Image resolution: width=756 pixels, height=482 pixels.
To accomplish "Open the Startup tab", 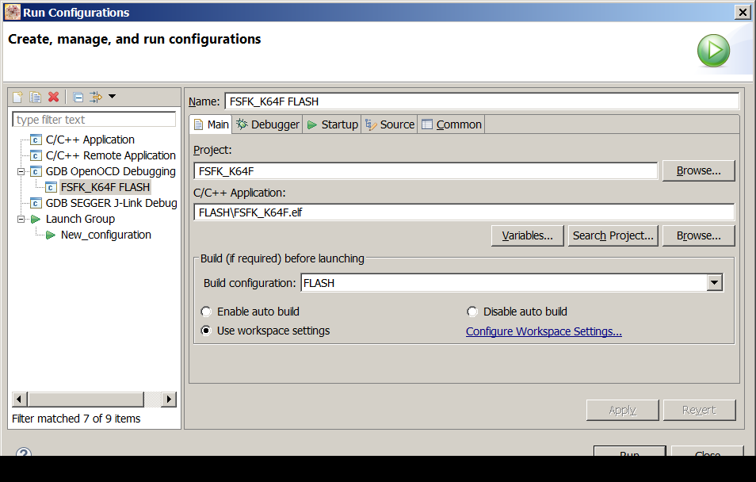I will [x=333, y=124].
